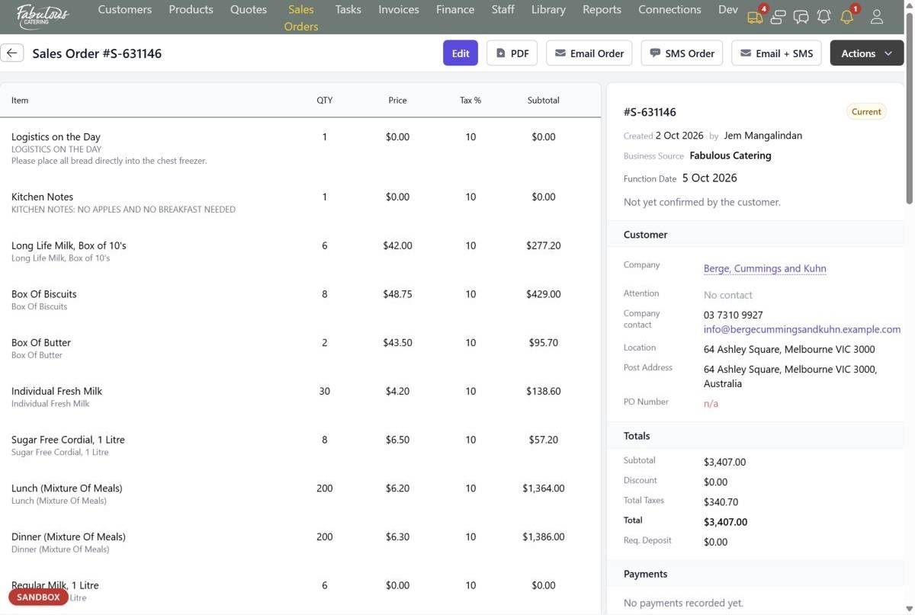Click the $429.00 subtotal cell
This screenshot has height=615, width=915.
point(544,294)
